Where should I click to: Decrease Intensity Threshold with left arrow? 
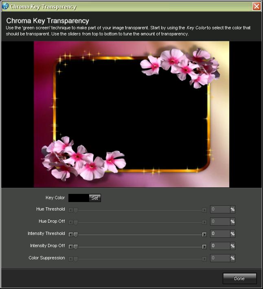(71, 235)
